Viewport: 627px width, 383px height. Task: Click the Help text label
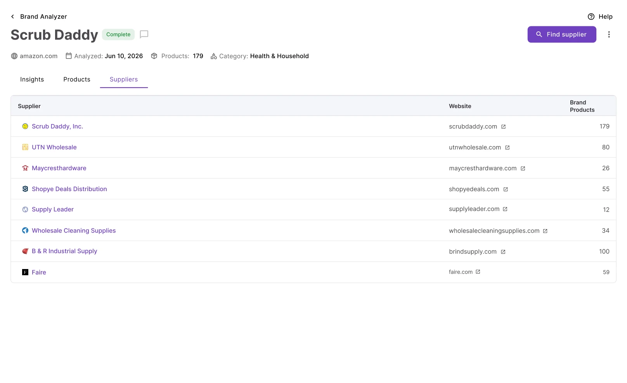[605, 17]
